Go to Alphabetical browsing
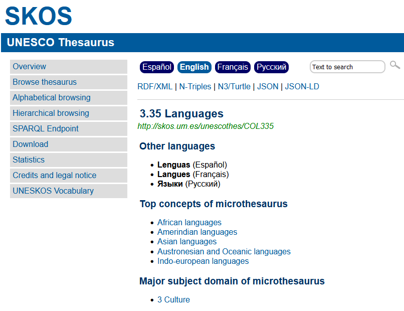404x311 pixels. (69, 97)
